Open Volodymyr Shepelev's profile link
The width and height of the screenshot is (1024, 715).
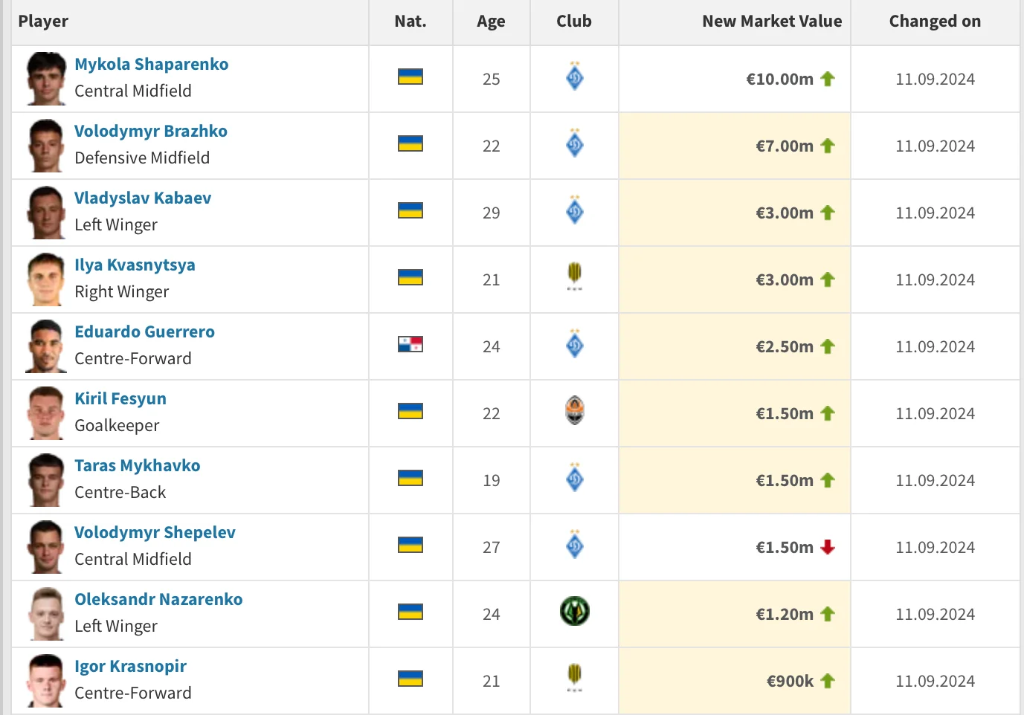coord(155,533)
